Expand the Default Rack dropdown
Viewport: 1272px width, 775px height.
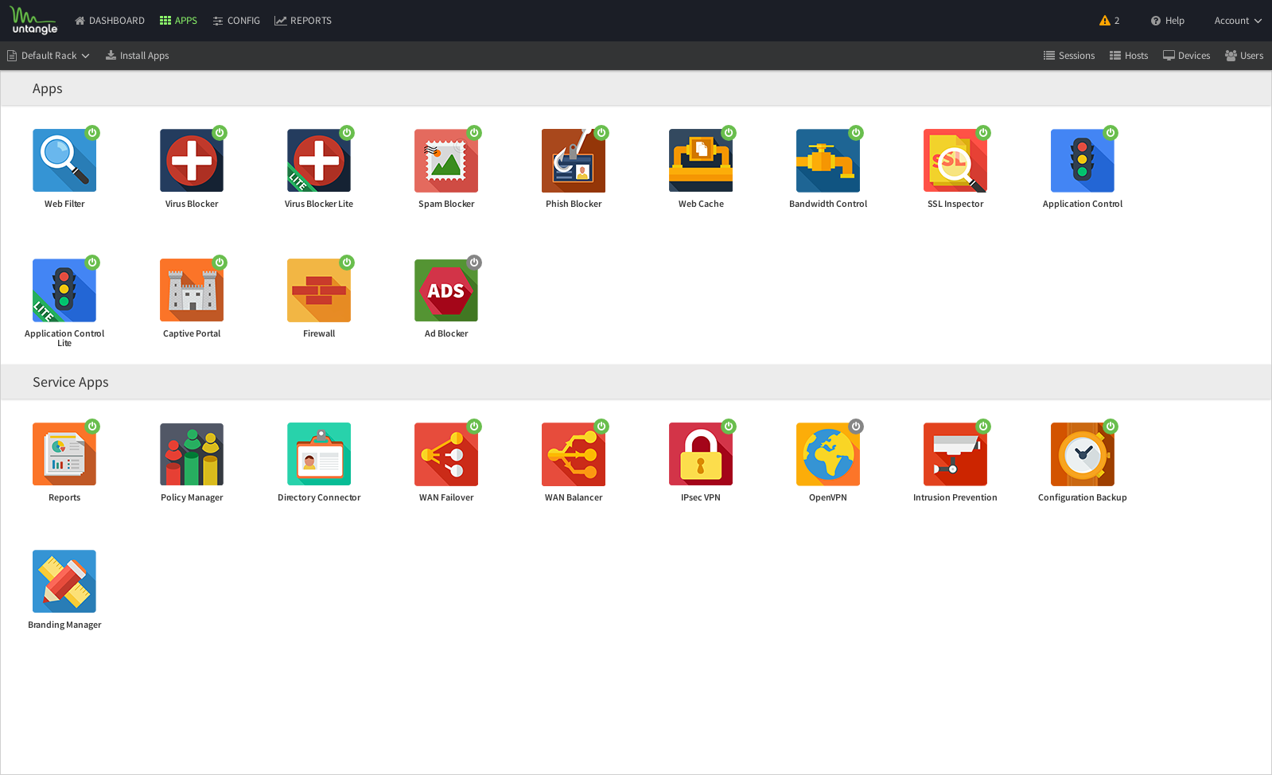(x=49, y=56)
